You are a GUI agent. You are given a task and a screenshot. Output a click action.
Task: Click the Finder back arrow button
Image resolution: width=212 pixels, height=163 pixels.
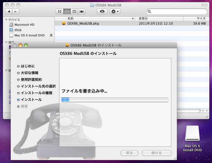coord(9,12)
